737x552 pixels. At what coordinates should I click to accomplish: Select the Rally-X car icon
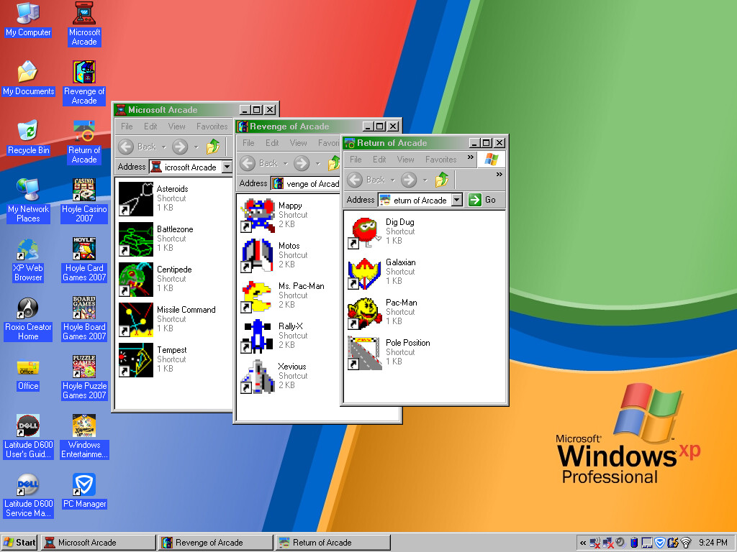(x=258, y=336)
